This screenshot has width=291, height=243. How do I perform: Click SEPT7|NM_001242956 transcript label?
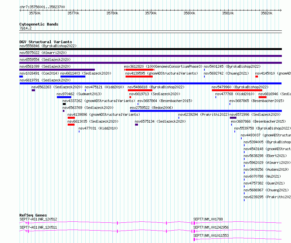[211, 227]
